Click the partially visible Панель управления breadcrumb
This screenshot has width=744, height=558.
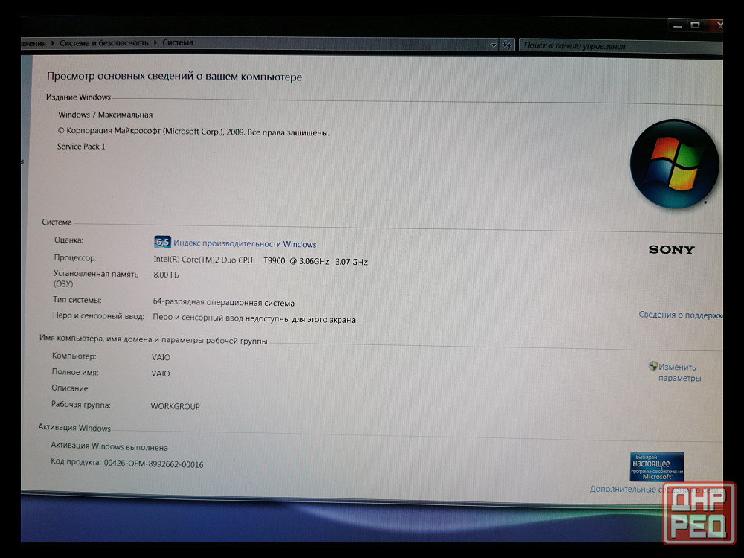(x=33, y=43)
